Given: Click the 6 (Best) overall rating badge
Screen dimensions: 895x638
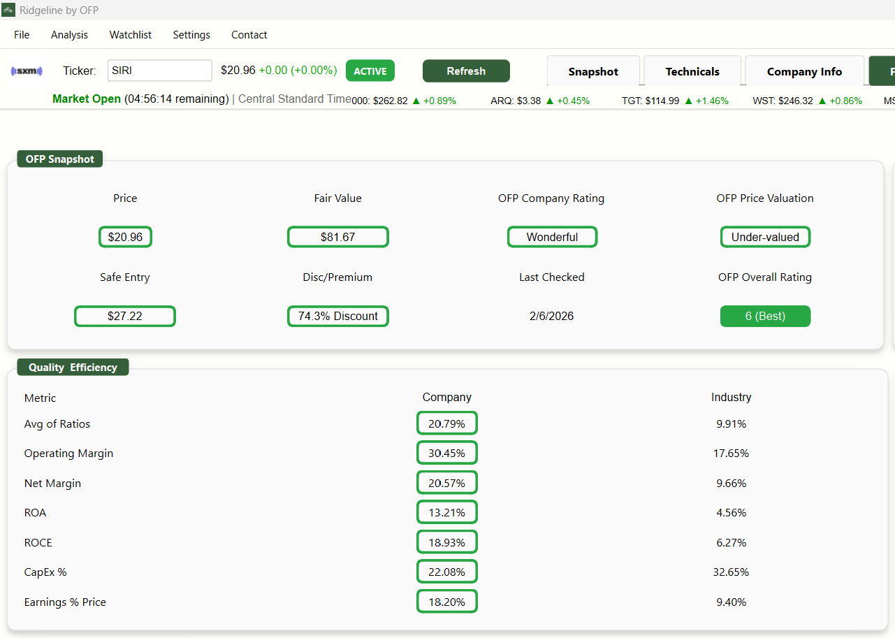Looking at the screenshot, I should (765, 316).
